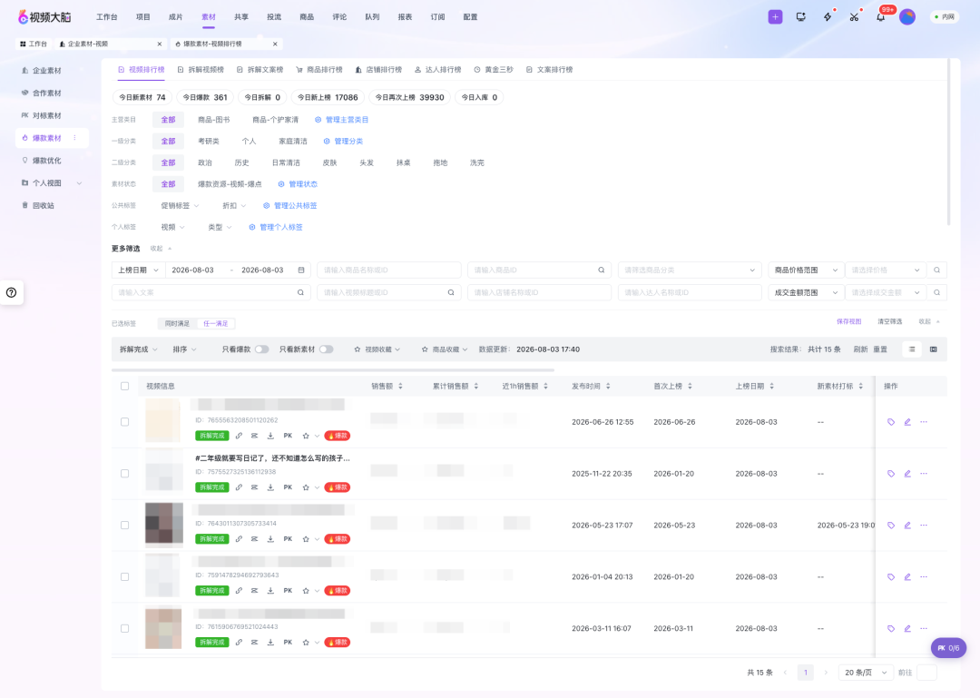Switch to the 拆解视频榜 tab

(201, 69)
